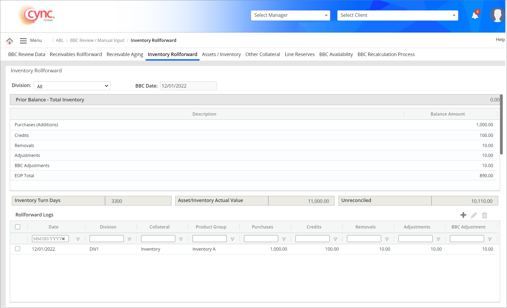Switch to the Receivable Aging tab
Viewport: 507px width, 308px height.
point(125,54)
